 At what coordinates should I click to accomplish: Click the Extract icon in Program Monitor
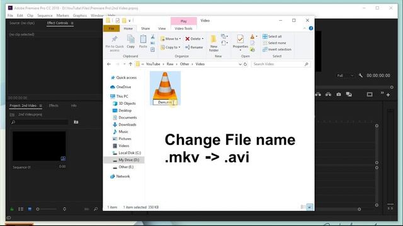coord(328,95)
